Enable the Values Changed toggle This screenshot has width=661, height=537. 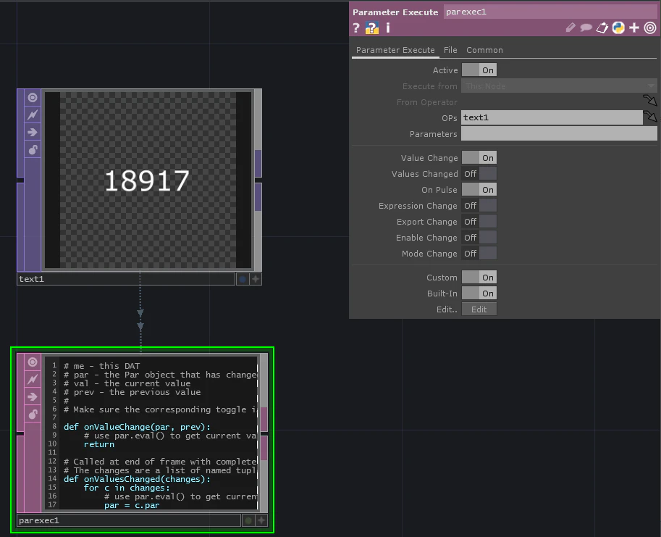[x=479, y=174]
